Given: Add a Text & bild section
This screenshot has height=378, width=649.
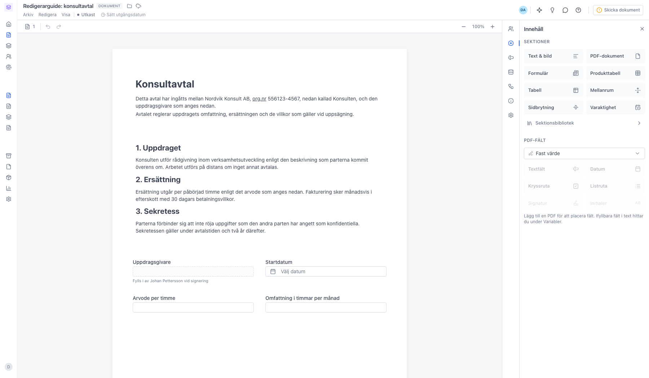Looking at the screenshot, I should coord(553,56).
